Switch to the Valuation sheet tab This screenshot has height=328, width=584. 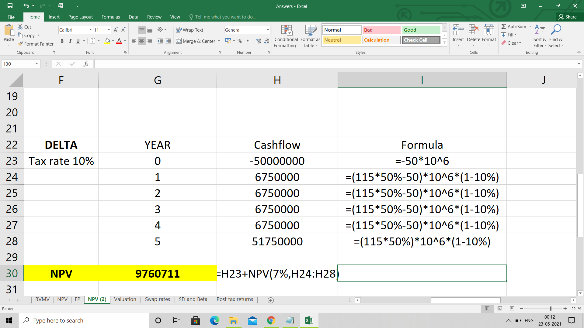coord(125,299)
